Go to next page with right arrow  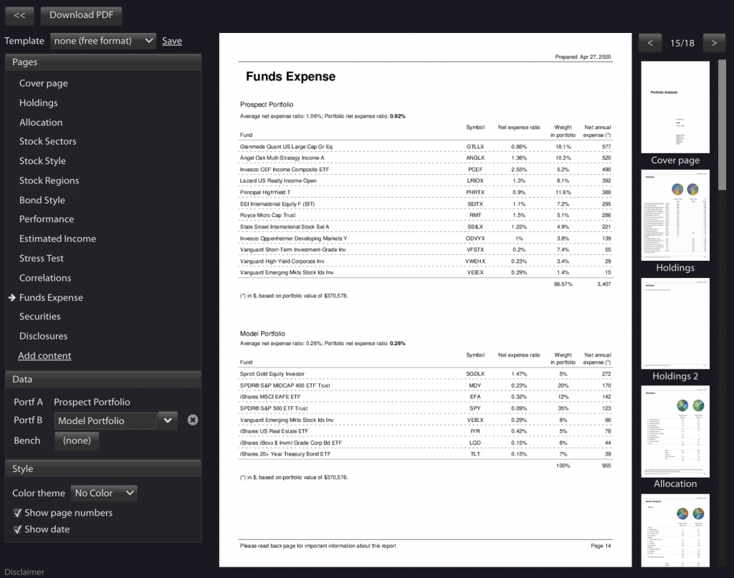pyautogui.click(x=714, y=43)
